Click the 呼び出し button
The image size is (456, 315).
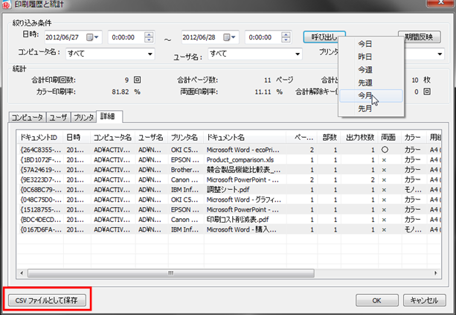pyautogui.click(x=324, y=37)
